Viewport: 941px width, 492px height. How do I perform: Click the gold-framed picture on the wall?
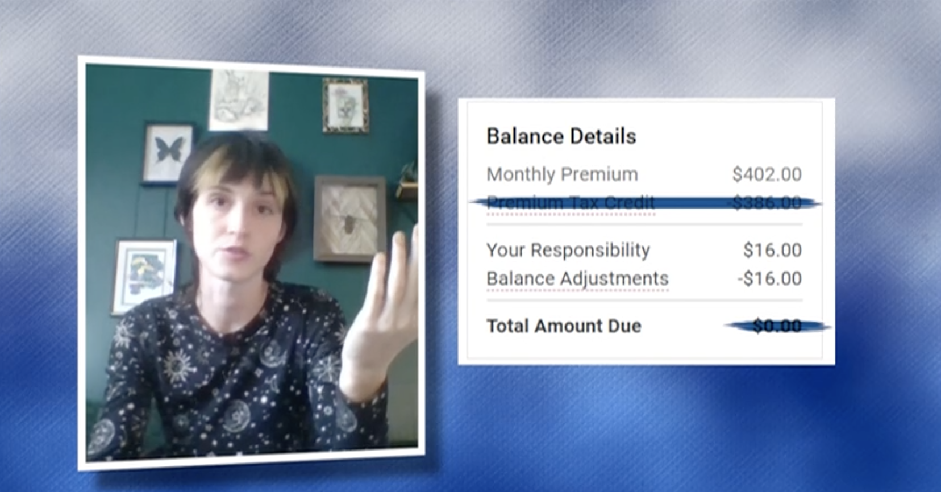(345, 106)
